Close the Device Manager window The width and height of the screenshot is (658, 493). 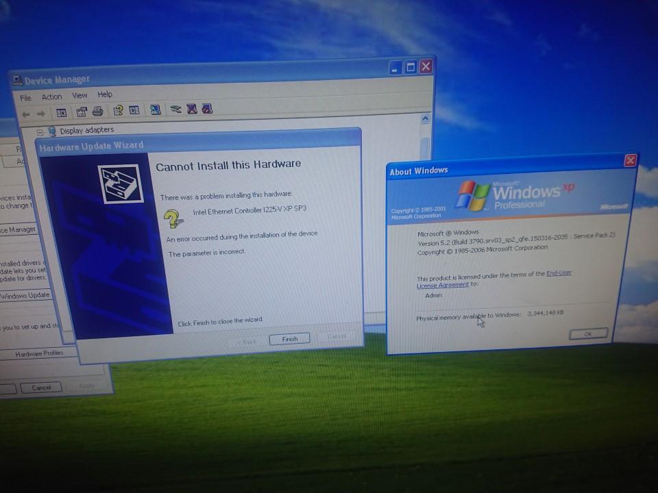[426, 66]
